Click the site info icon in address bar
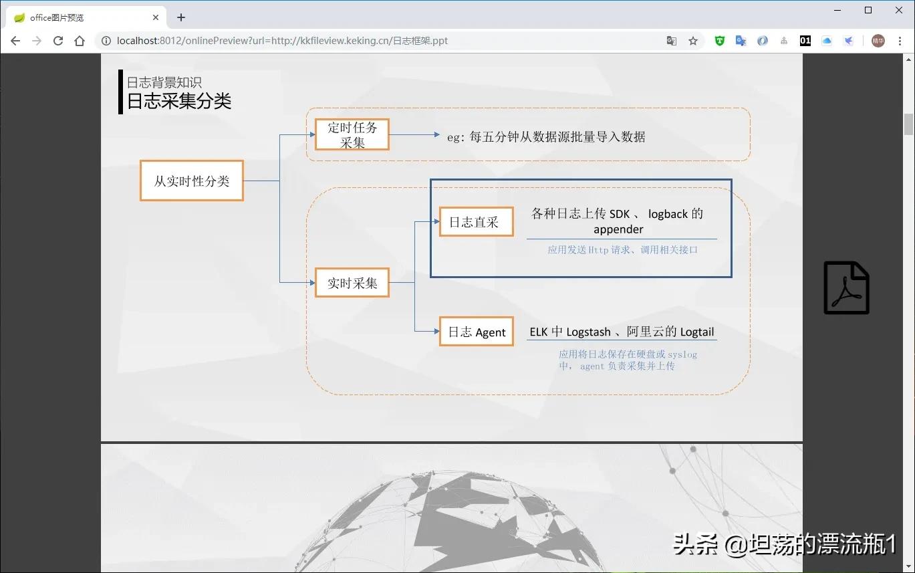Screen dimensions: 915x573 [x=106, y=41]
